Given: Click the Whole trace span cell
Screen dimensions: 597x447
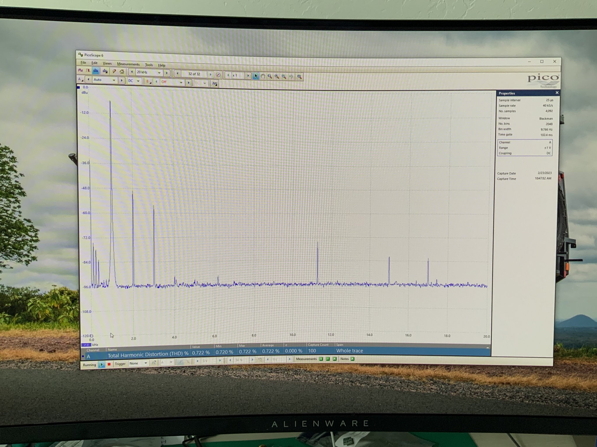Looking at the screenshot, I should click(x=350, y=351).
